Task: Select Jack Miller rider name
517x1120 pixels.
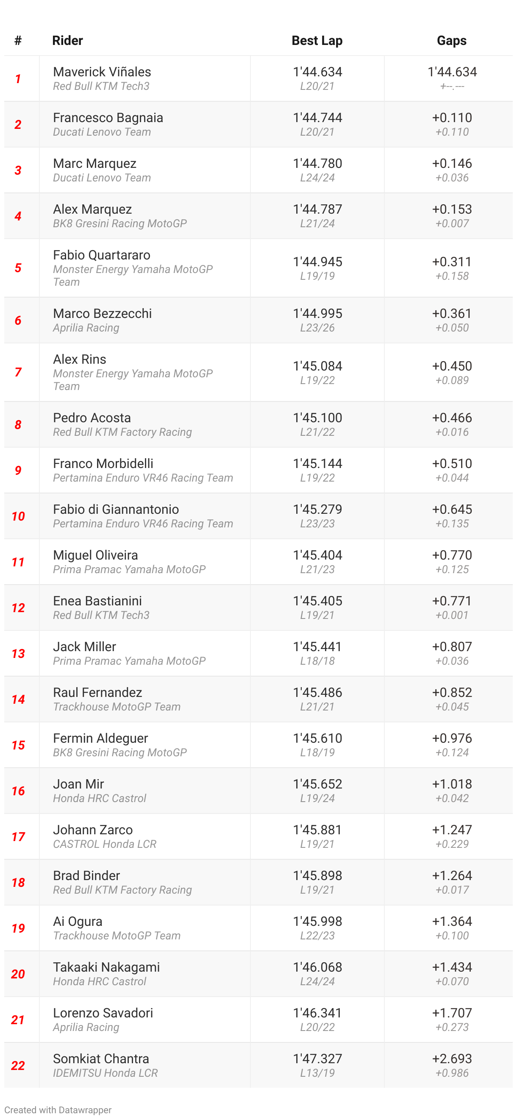Action: pos(85,646)
